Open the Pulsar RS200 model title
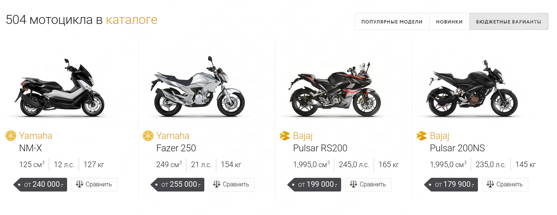Viewport: 557px width, 215px height. 320,148
